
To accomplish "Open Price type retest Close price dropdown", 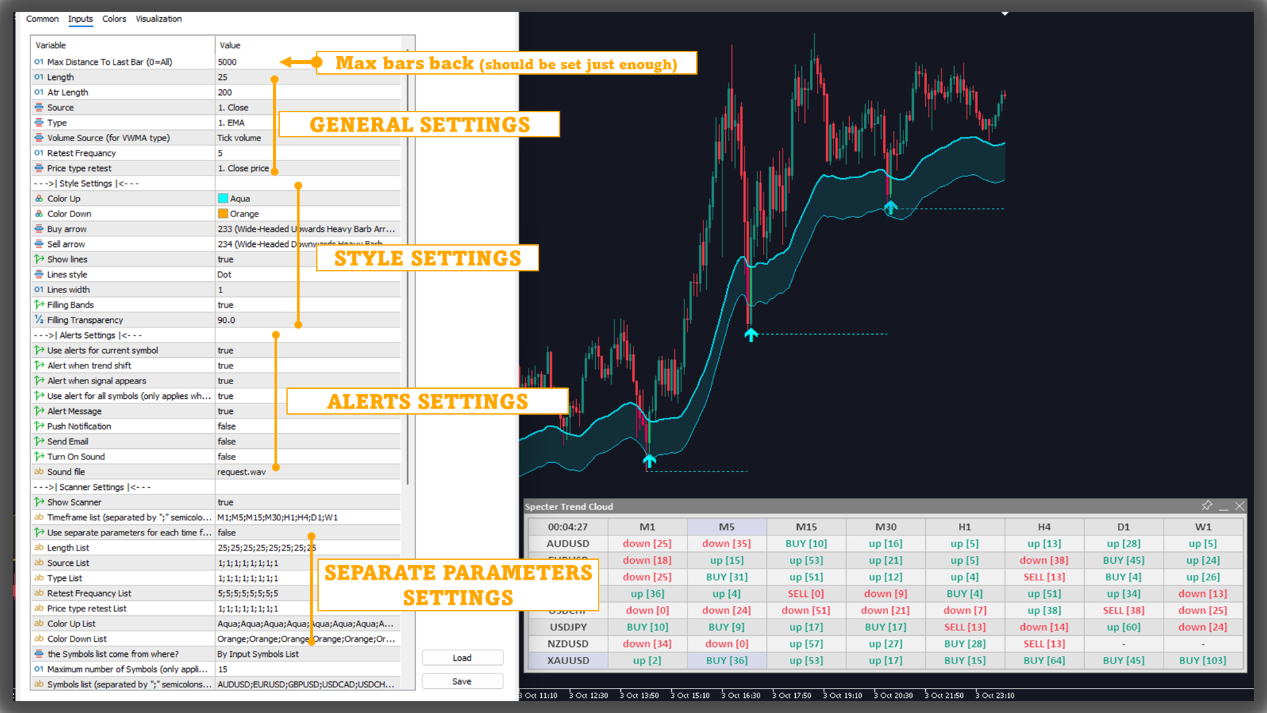I will coord(243,168).
